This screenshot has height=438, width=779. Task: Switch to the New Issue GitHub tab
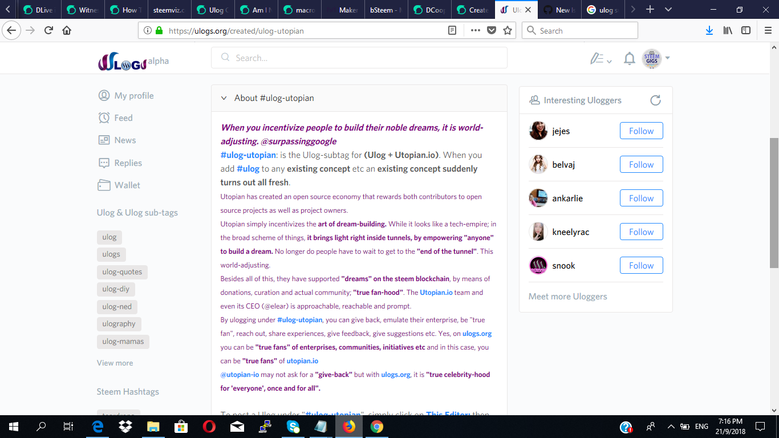point(558,10)
